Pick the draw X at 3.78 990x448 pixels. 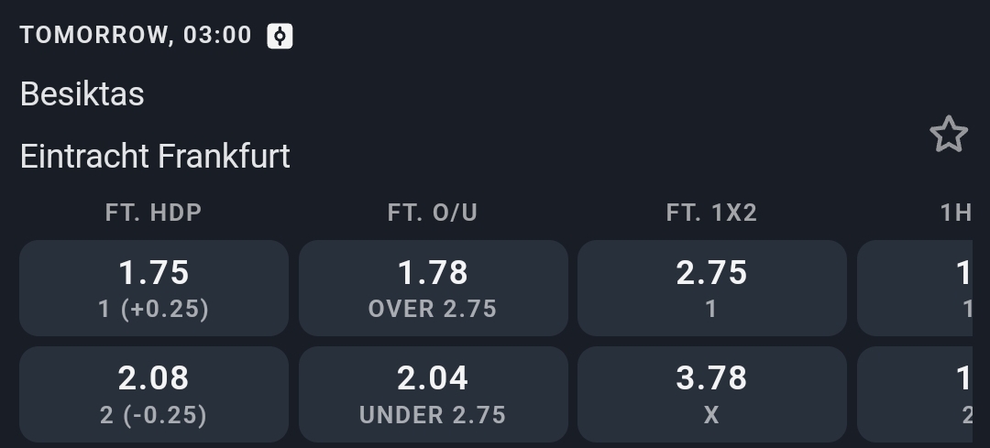[711, 393]
